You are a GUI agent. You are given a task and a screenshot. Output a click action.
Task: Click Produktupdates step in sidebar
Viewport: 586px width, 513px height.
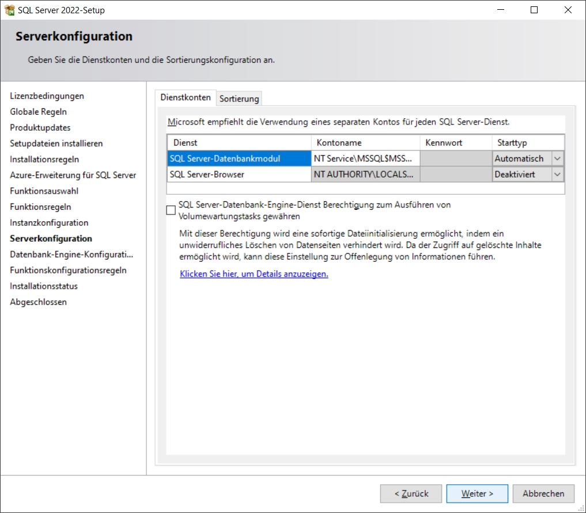coord(40,128)
